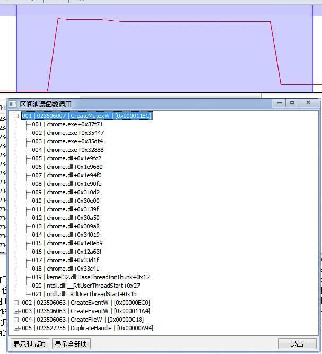Viewport: 322px width, 354px height.
Task: Minimize the 区间泄漏函数调用 dialog
Action: point(280,103)
